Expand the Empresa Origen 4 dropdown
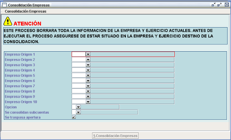Viewport: 231px width, 140px height. [88, 70]
